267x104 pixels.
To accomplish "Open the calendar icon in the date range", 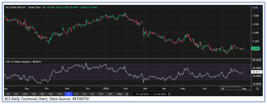I will (x=169, y=94).
